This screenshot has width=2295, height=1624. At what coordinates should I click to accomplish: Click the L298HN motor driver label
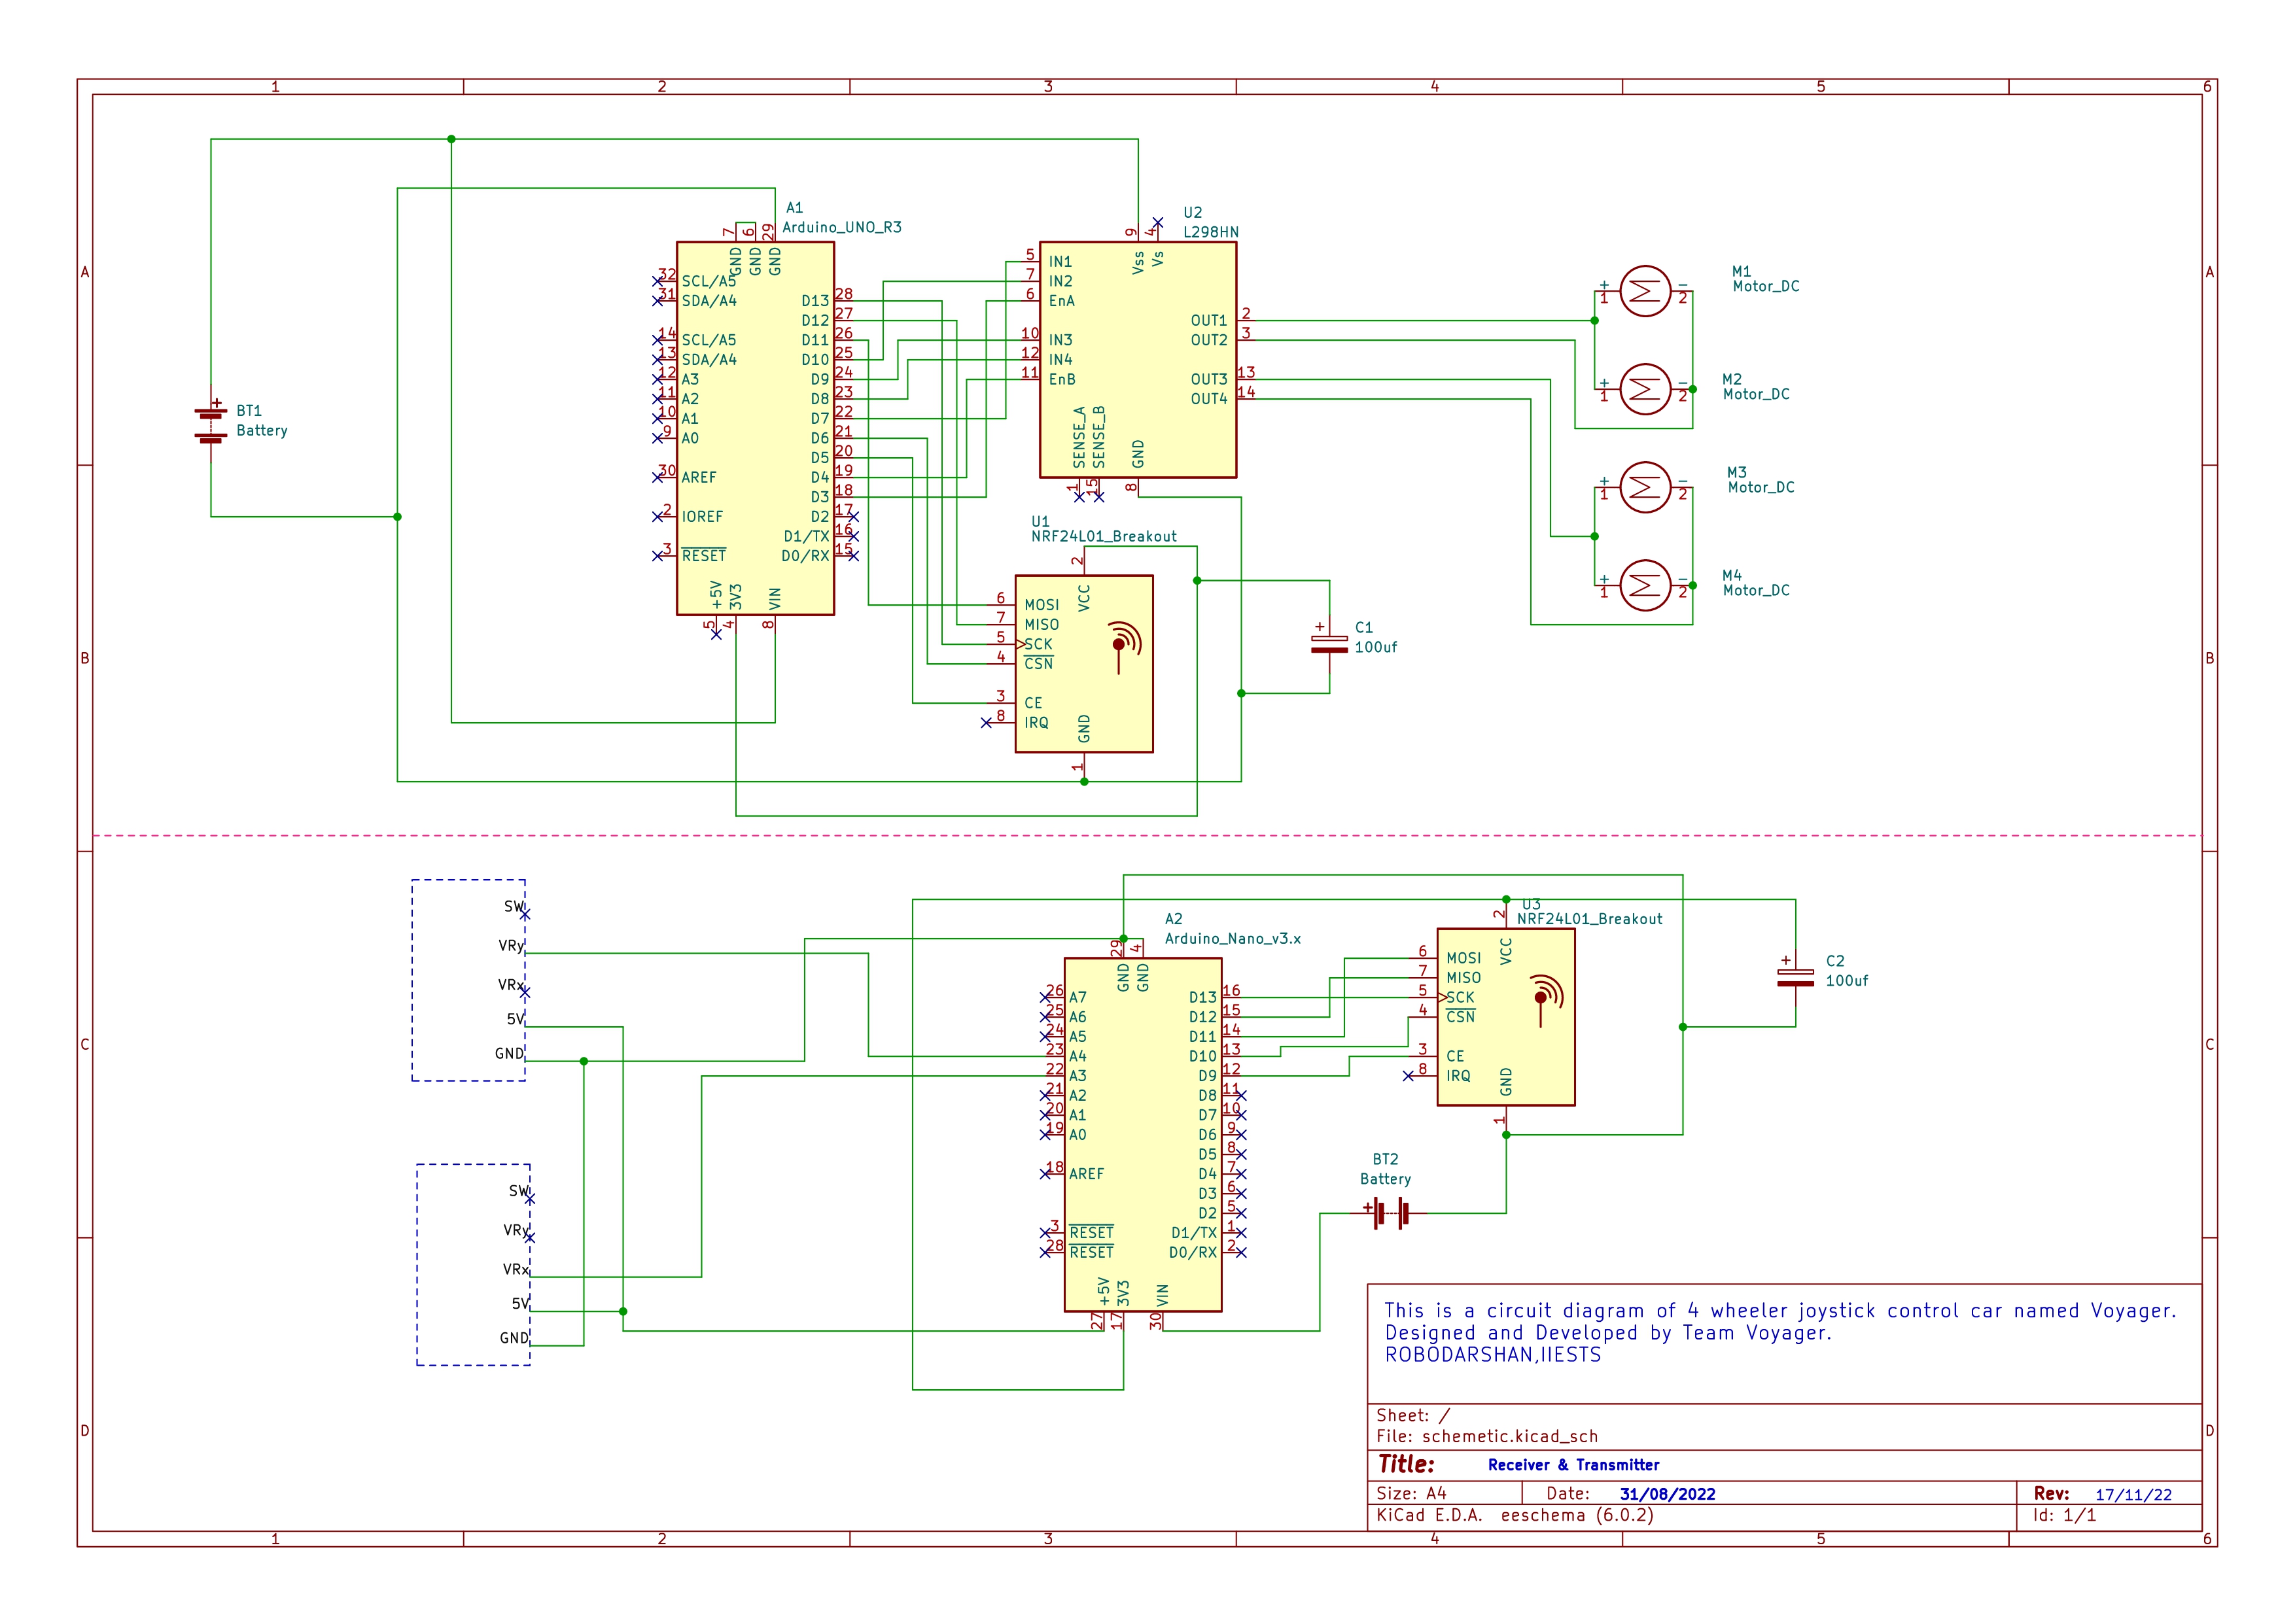1210,232
